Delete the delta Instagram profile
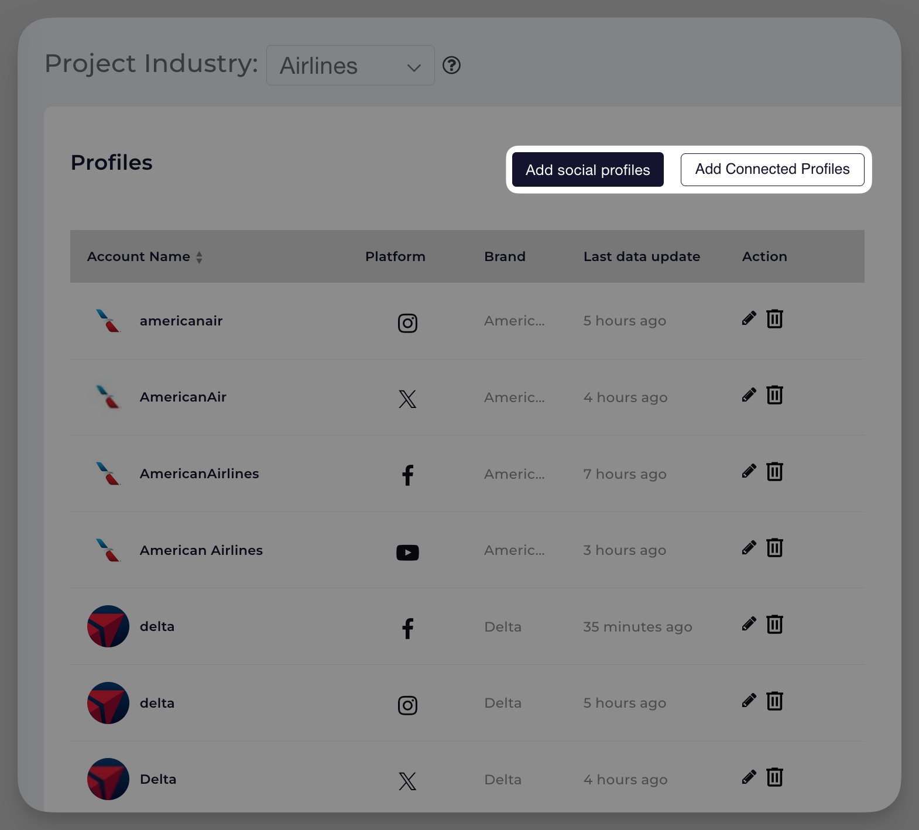This screenshot has height=830, width=919. tap(774, 701)
